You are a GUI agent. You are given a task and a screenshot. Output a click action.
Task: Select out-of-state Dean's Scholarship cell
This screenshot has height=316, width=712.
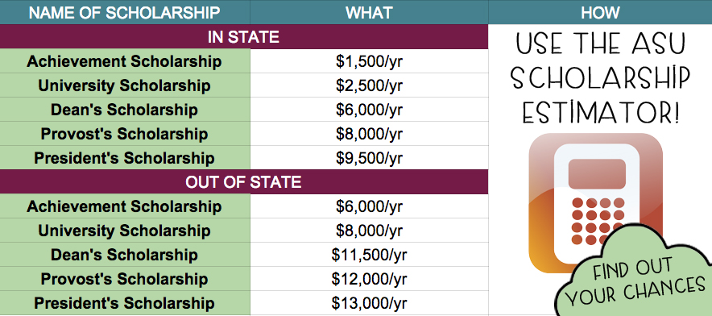click(x=125, y=255)
